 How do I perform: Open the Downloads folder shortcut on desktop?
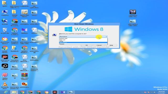click(14, 49)
